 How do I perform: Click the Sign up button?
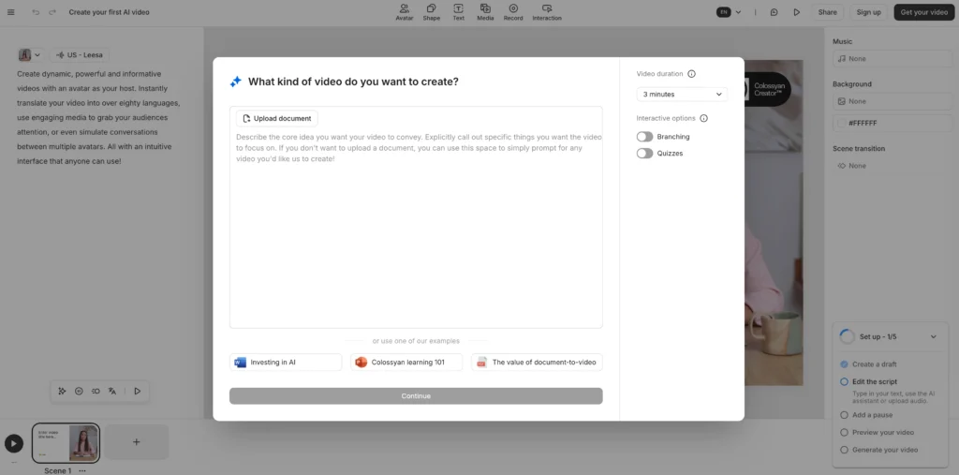pos(868,12)
